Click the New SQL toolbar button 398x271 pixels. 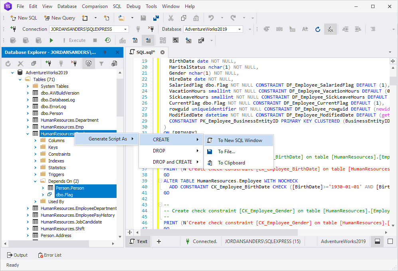pyautogui.click(x=24, y=18)
